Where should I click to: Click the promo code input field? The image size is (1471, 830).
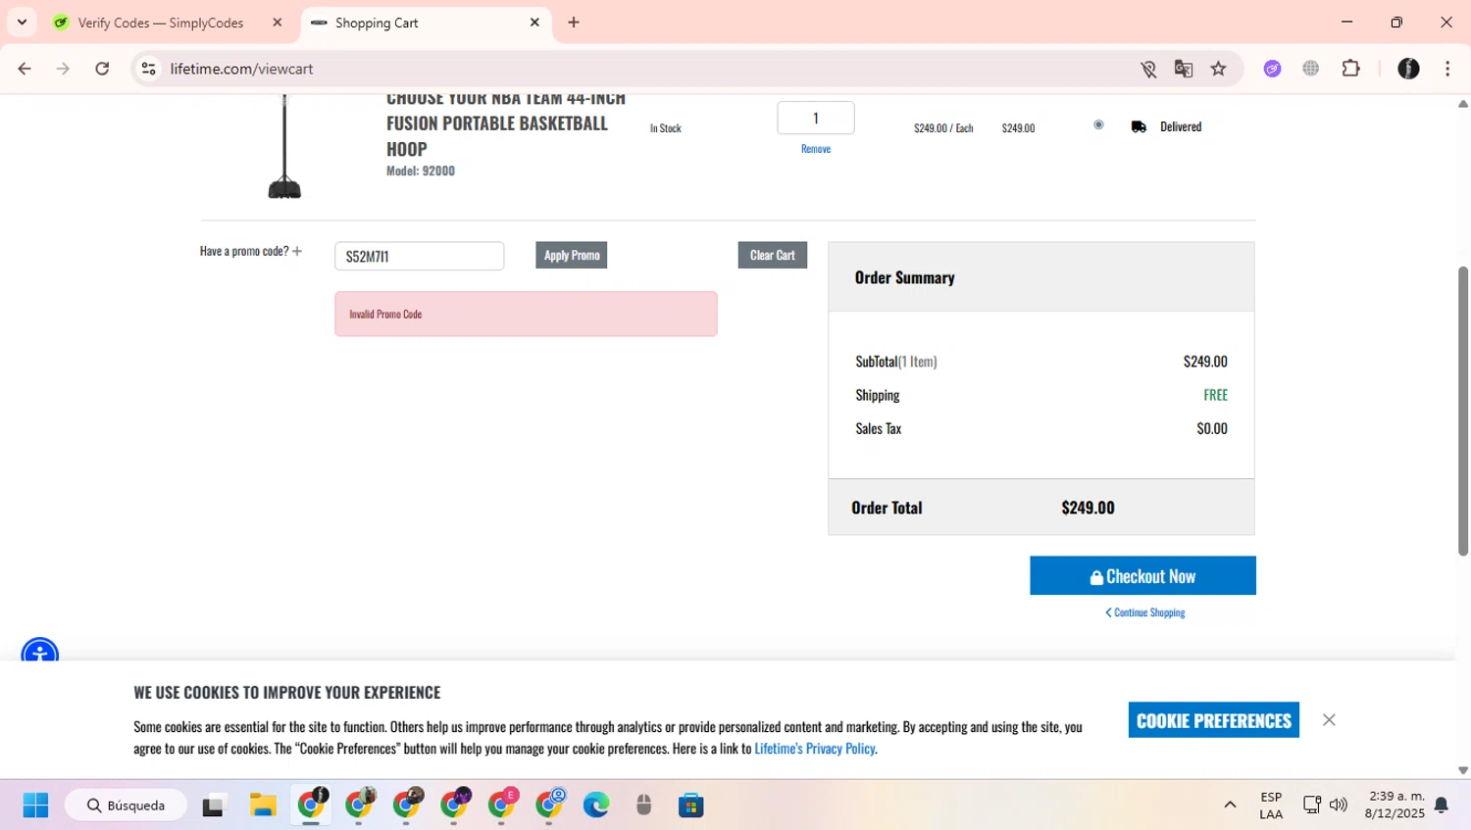(x=420, y=256)
